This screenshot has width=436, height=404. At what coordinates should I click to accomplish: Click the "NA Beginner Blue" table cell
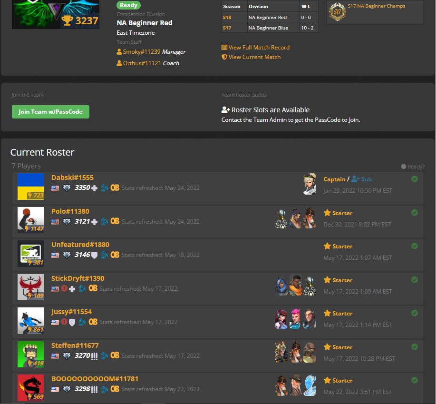pyautogui.click(x=273, y=28)
